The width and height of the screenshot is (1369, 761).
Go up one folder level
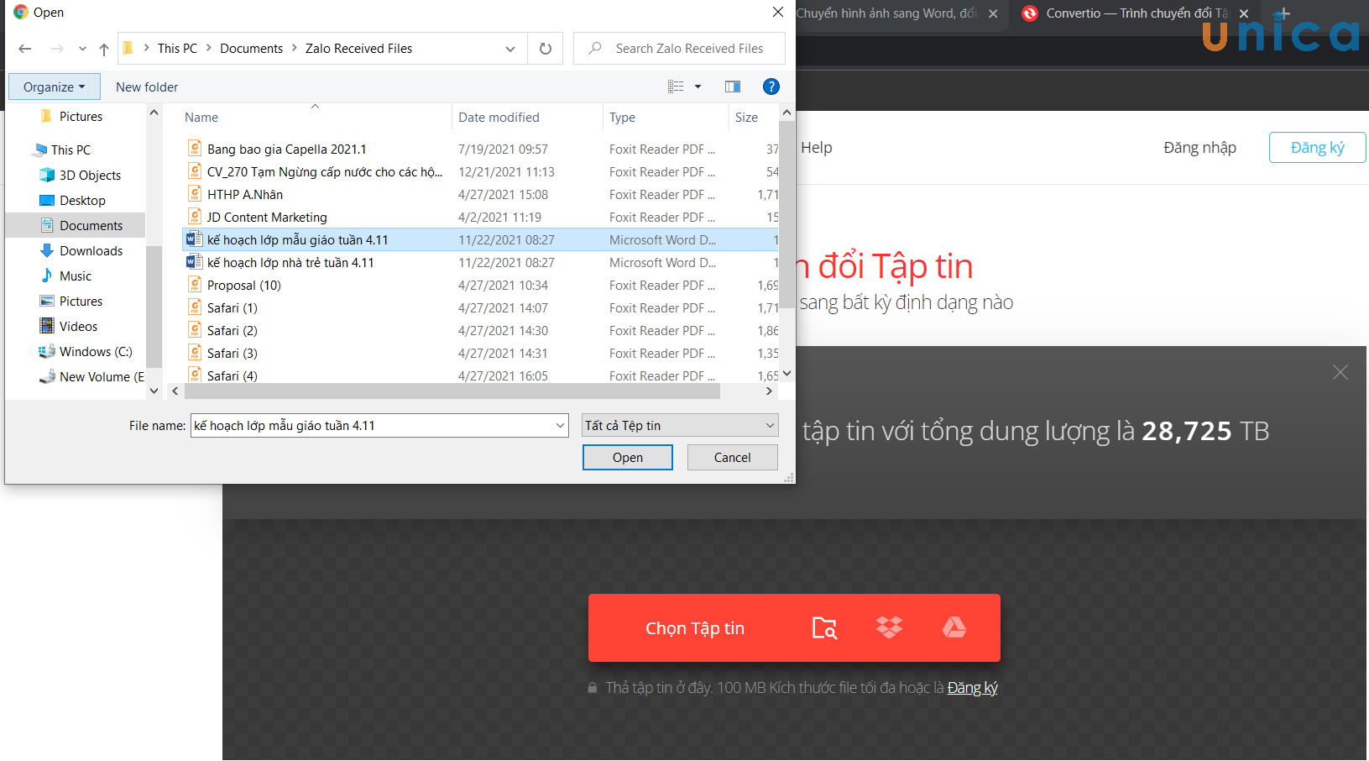104,49
